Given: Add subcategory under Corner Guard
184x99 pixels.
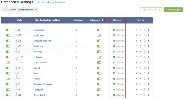Looking at the screenshot, I should [140, 95].
